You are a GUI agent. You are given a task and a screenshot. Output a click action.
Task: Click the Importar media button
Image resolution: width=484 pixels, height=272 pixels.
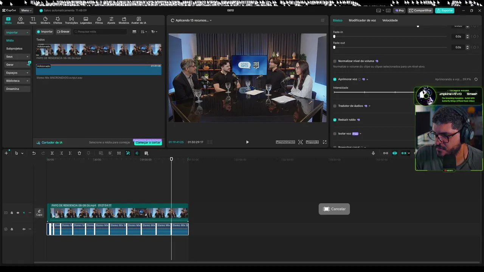[45, 32]
